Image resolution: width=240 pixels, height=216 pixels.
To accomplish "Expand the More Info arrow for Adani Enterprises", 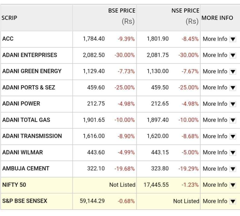I will (x=233, y=55).
